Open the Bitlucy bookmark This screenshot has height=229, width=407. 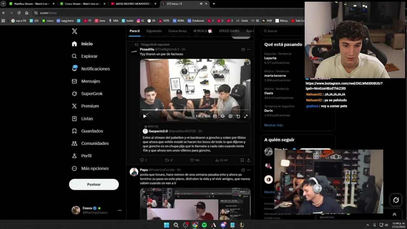281,21
